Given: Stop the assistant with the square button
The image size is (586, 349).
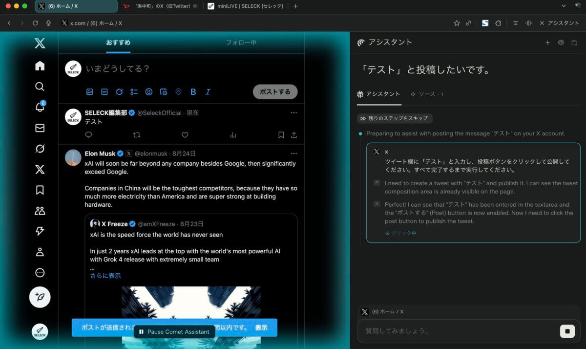Looking at the screenshot, I should [567, 331].
